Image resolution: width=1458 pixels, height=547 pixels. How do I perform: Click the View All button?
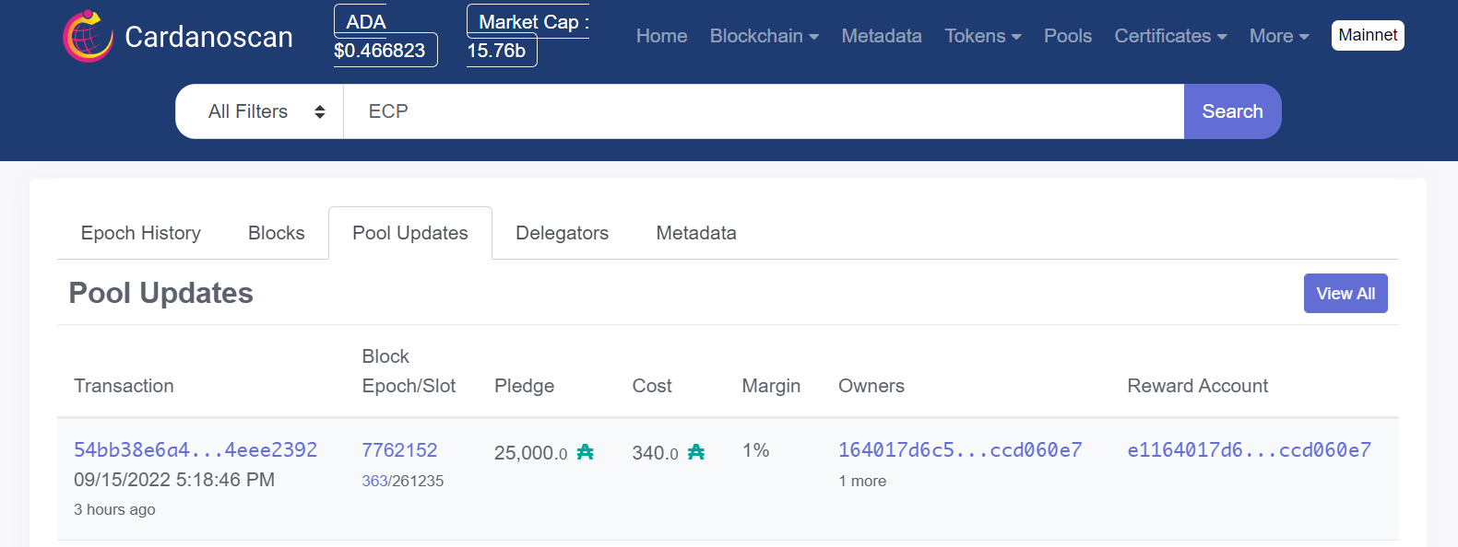click(1345, 293)
